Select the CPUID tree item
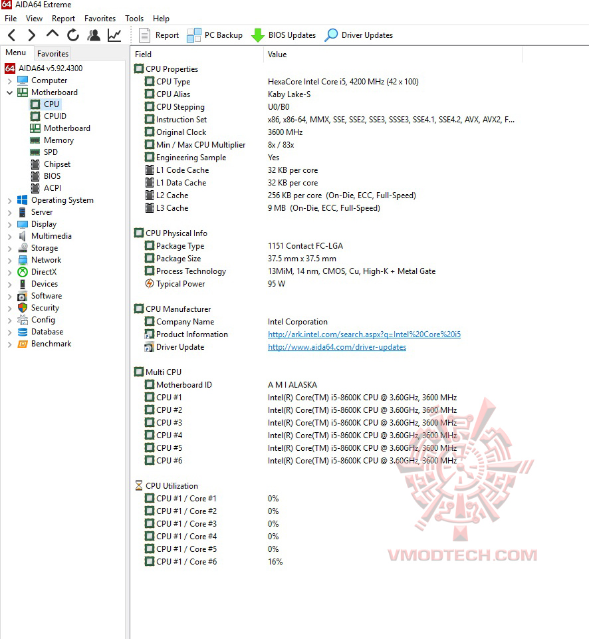This screenshot has height=639, width=589. coord(49,116)
